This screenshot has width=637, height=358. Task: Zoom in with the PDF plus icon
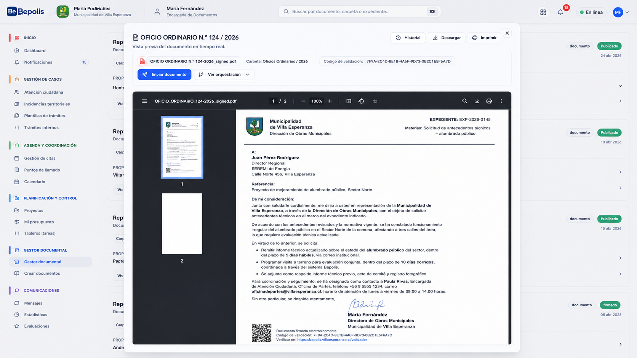[x=330, y=101]
